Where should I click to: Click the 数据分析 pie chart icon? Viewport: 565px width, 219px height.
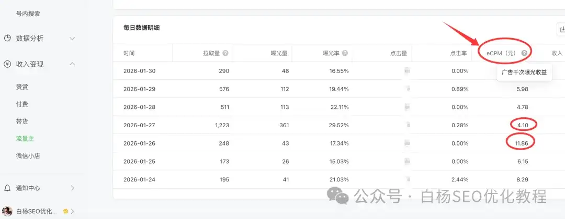(x=7, y=38)
